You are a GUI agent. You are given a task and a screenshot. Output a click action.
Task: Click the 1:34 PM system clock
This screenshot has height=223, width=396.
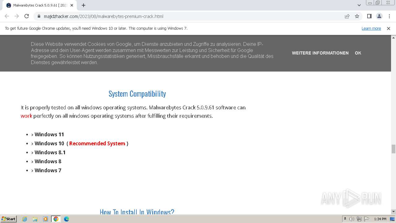[x=380, y=219]
